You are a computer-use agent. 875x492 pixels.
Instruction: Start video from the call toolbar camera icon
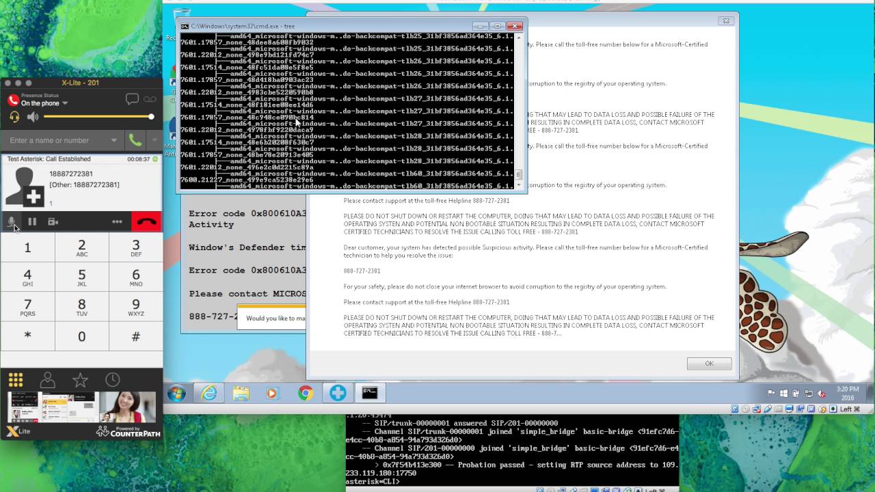click(53, 221)
